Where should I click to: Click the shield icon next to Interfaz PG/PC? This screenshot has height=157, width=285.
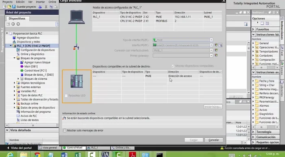point(216,45)
